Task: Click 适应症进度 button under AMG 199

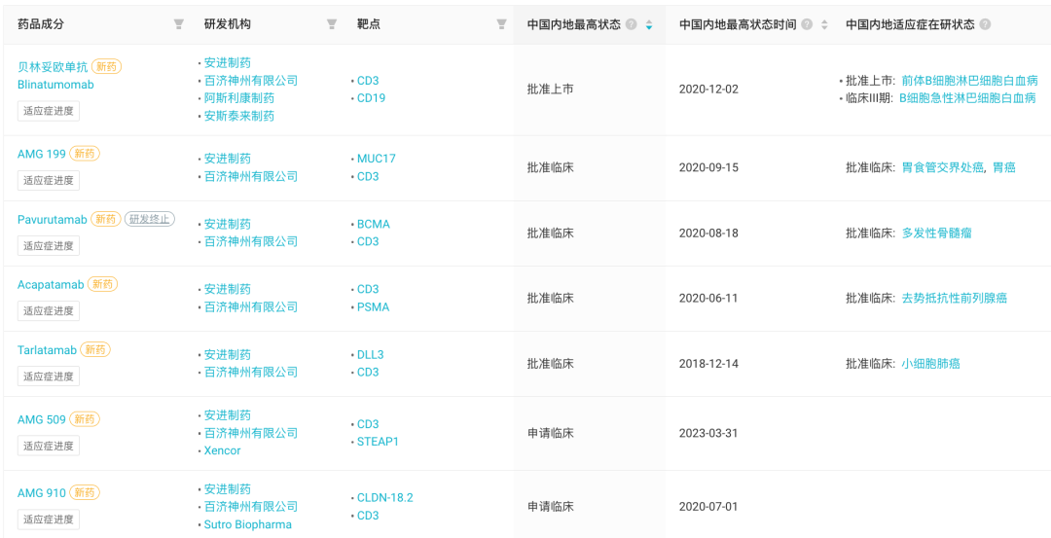Action: (x=49, y=180)
